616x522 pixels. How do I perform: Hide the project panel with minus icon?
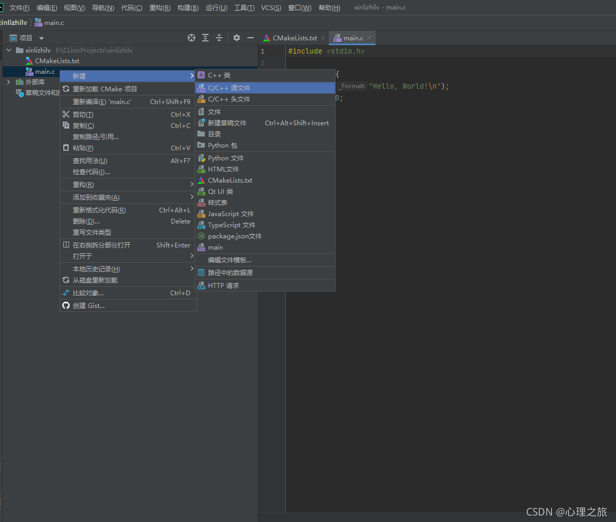point(250,38)
